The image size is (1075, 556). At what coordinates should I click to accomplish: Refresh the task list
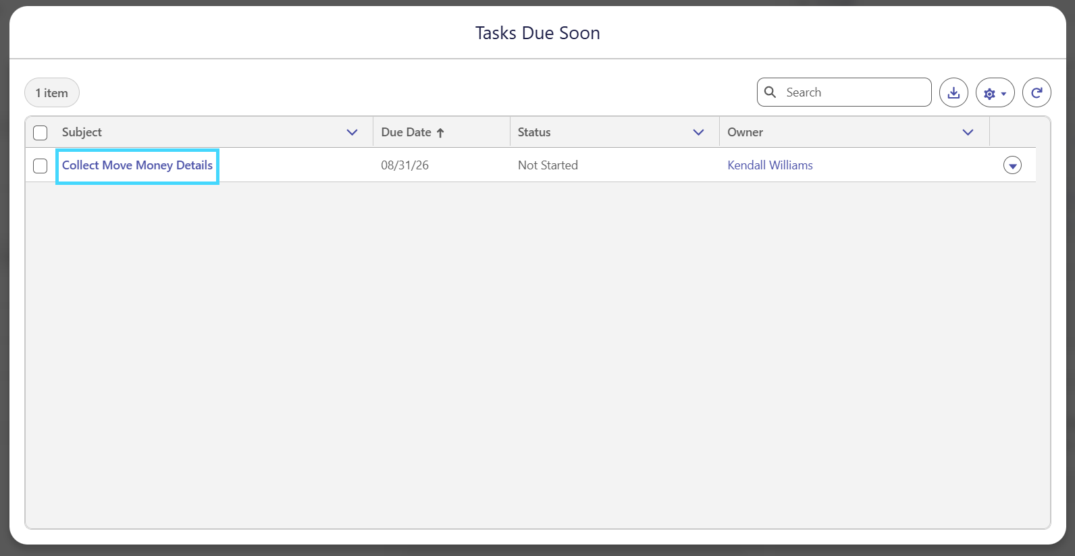[x=1037, y=92]
